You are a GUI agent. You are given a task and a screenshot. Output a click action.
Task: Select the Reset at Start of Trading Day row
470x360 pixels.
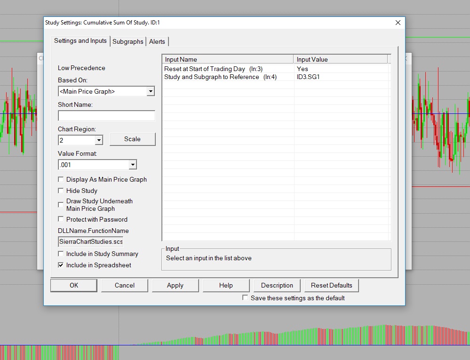coord(276,69)
